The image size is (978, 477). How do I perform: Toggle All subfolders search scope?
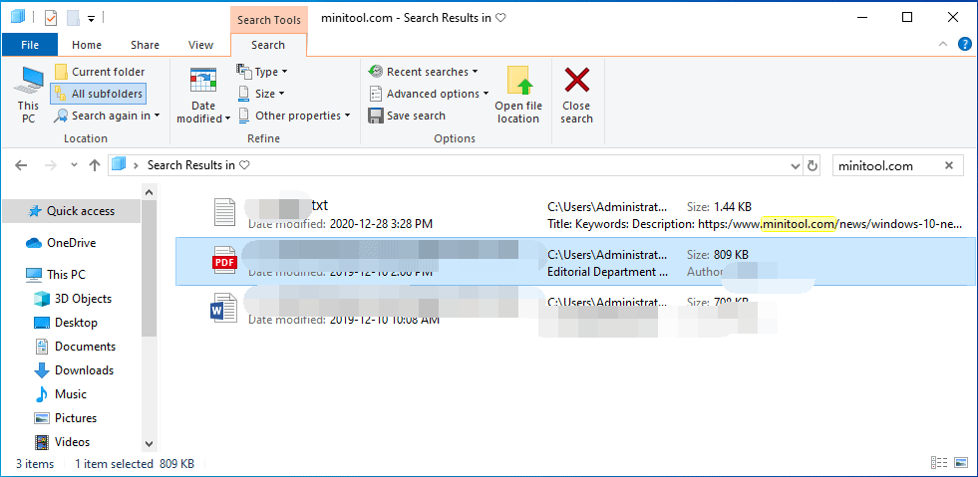tap(99, 94)
